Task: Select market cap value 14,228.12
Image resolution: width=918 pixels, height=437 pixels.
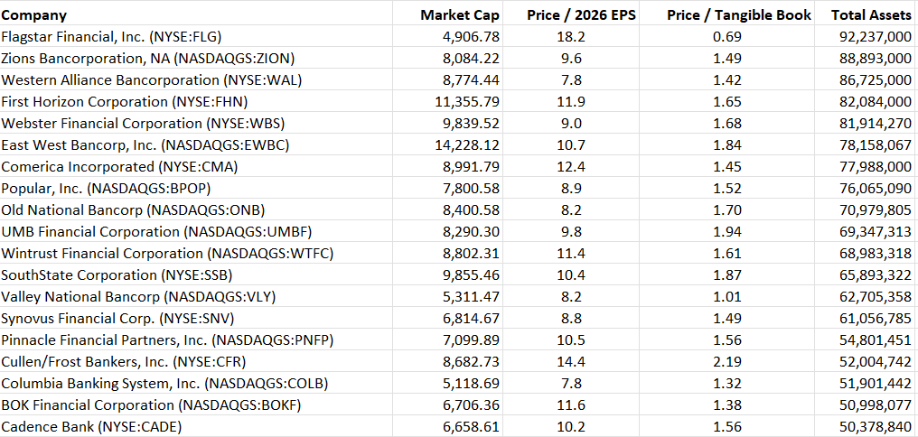Action: click(468, 145)
